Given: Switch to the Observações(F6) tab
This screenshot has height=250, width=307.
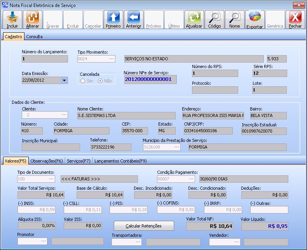Looking at the screenshot, I should (47, 161).
